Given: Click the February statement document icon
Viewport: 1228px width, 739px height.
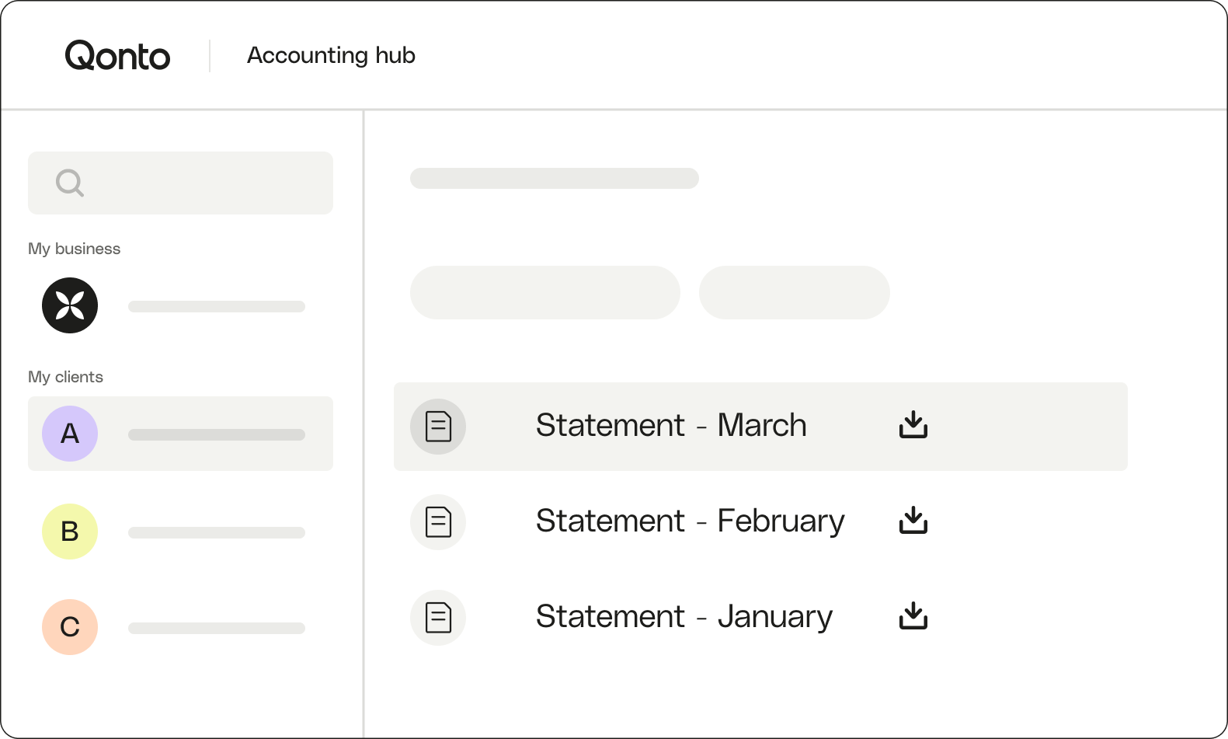Looking at the screenshot, I should click(x=438, y=522).
